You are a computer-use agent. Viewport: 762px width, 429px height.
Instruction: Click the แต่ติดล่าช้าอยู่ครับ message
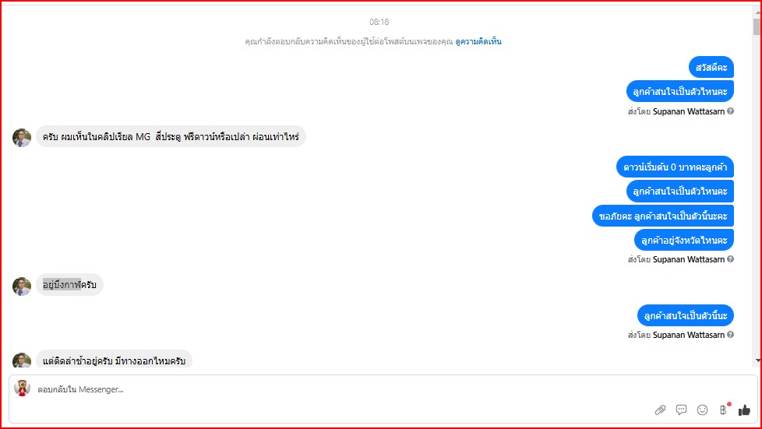[x=115, y=360]
